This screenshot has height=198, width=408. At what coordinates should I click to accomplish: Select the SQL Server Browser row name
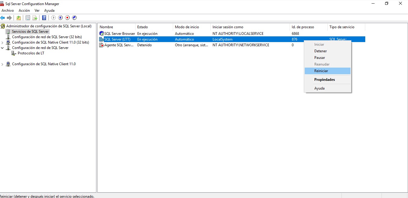pyautogui.click(x=120, y=34)
